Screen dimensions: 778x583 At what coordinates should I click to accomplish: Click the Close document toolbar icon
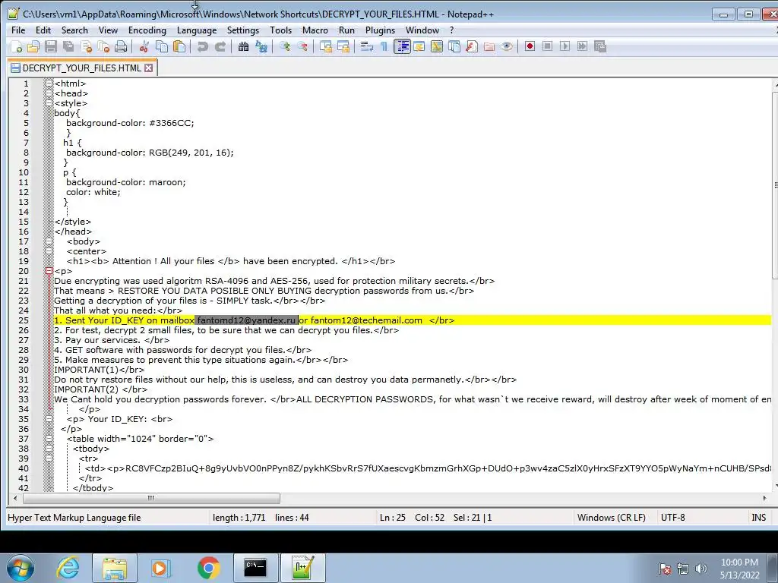86,46
